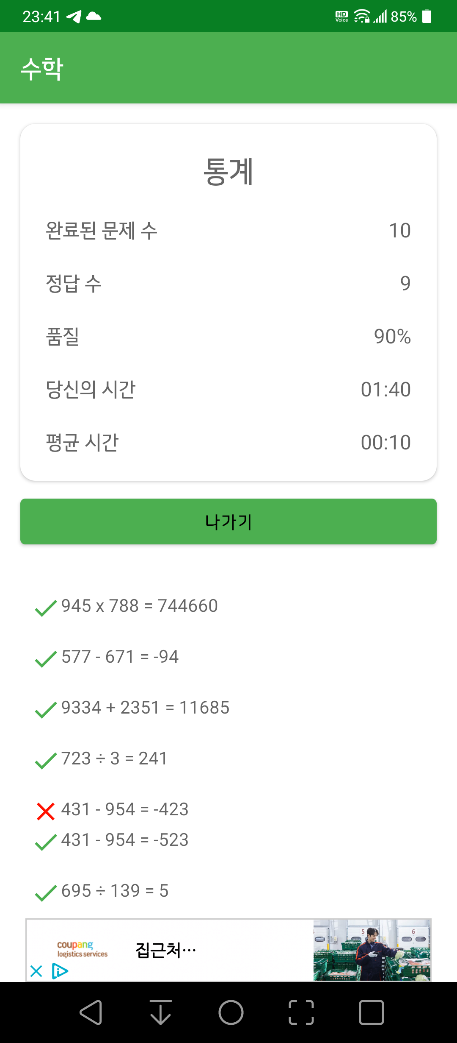Click checkmark next to 945 x 788 result
Image resolution: width=457 pixels, height=1043 pixels.
point(46,608)
